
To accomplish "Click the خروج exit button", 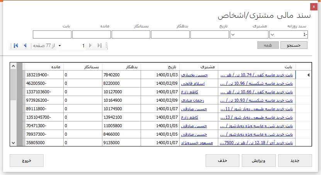I will [x=26, y=160].
